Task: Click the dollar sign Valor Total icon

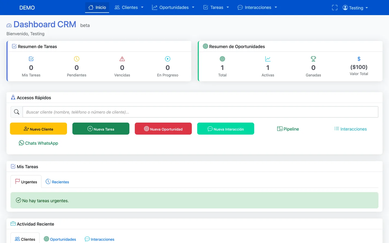Action: pyautogui.click(x=359, y=59)
